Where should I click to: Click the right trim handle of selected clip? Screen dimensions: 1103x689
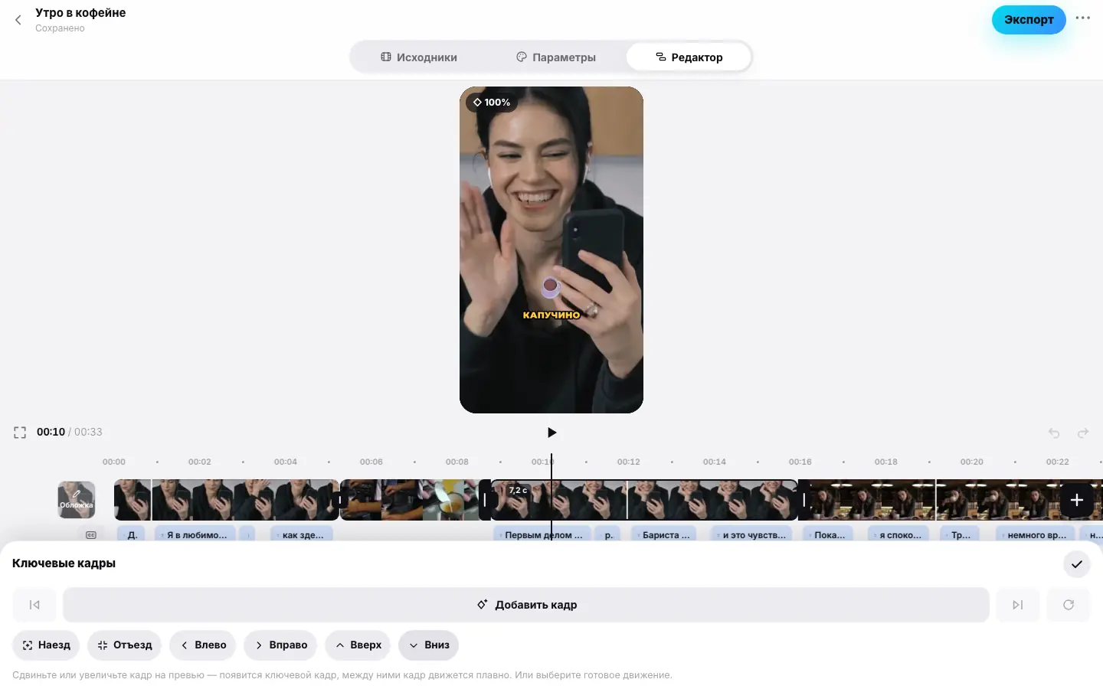coord(804,500)
